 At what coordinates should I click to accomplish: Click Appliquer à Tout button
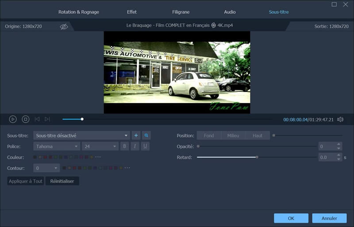[26, 181]
